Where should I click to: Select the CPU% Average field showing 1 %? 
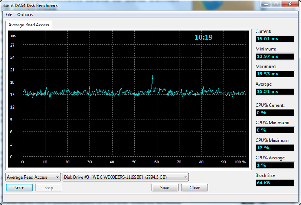pyautogui.click(x=275, y=165)
